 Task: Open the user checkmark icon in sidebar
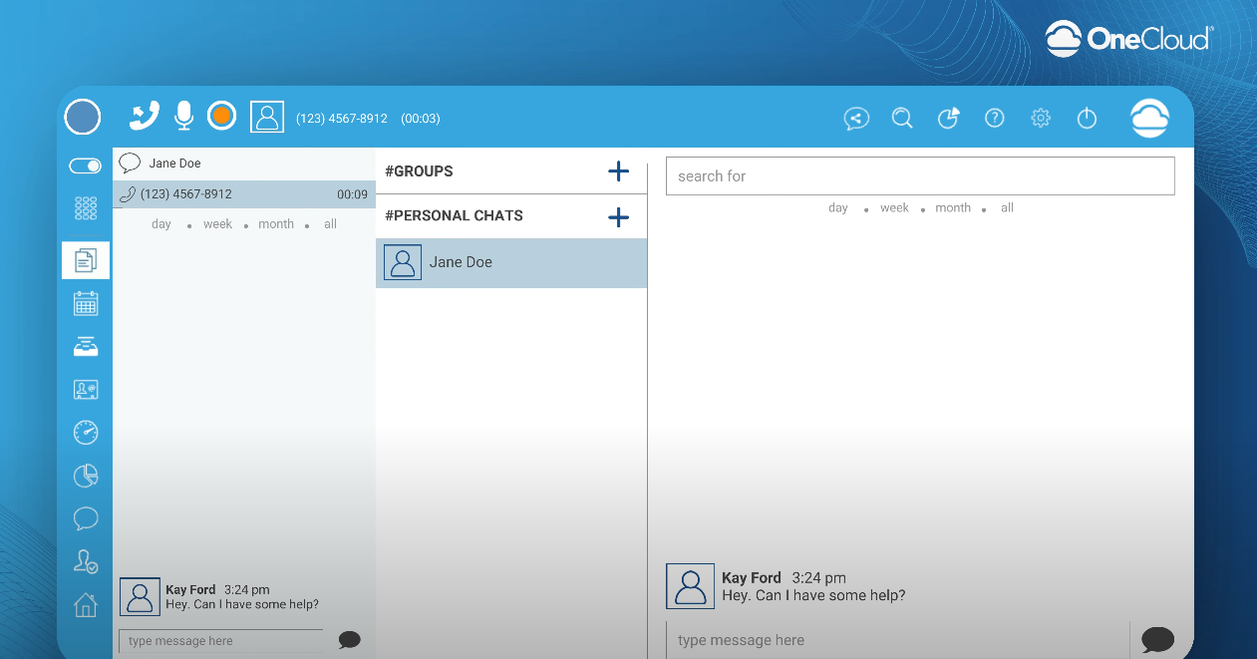pyautogui.click(x=86, y=561)
